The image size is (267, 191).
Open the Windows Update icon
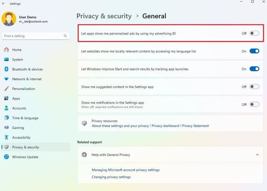coord(6,157)
